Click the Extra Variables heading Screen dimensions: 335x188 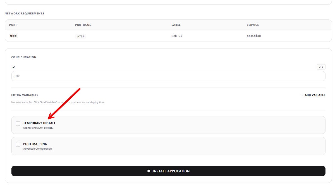tap(25, 95)
